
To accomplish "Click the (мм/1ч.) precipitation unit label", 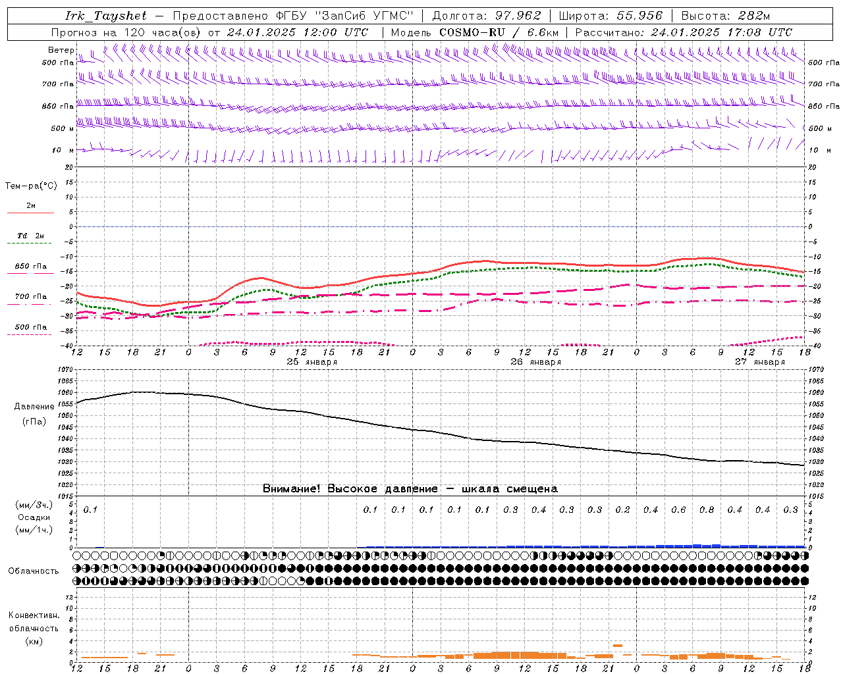I will (x=34, y=530).
